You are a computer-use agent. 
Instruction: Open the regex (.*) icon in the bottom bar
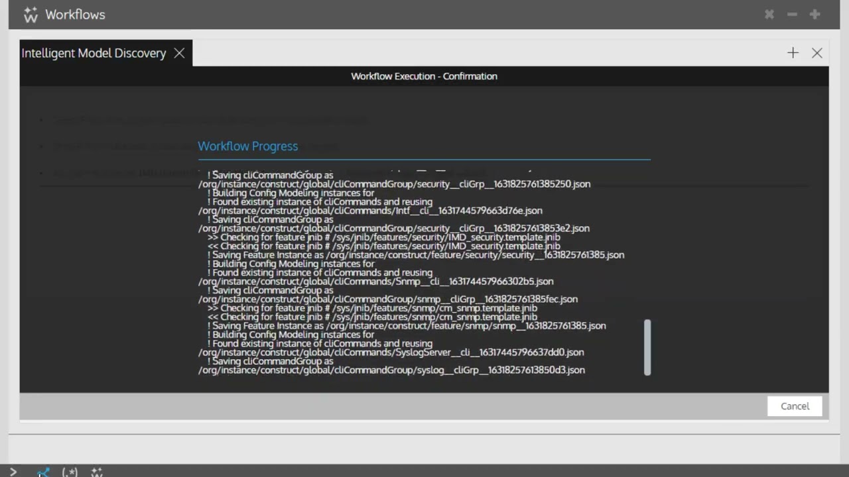pyautogui.click(x=70, y=472)
